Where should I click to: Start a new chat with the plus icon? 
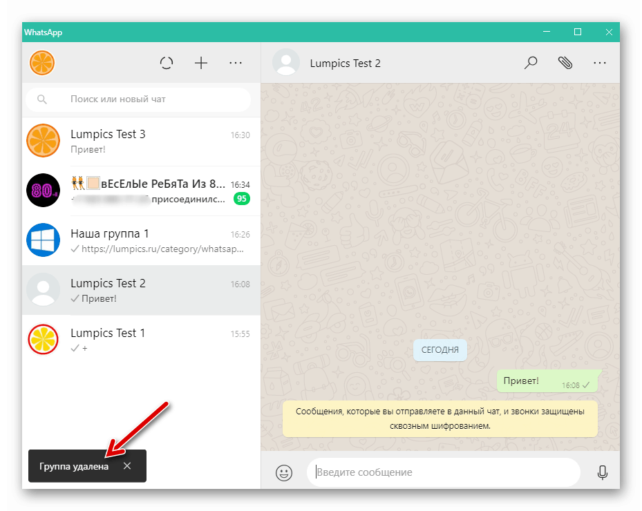coord(201,63)
